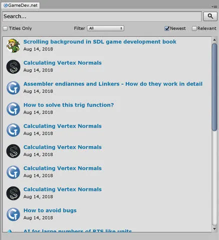Click scrollbar up arrow in results list
219x240 pixels.
point(214,40)
